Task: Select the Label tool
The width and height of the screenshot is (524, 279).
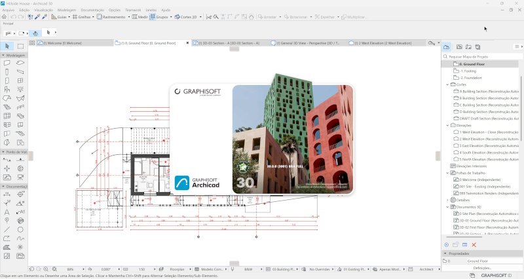Action: [x=20, y=212]
